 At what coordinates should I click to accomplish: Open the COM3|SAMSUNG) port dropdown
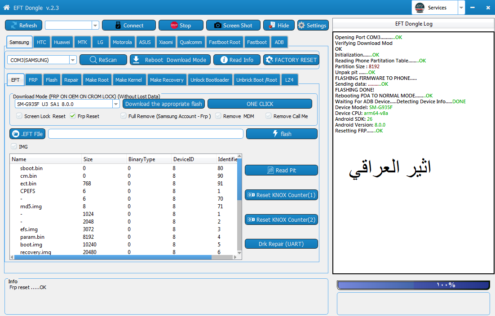coord(73,60)
